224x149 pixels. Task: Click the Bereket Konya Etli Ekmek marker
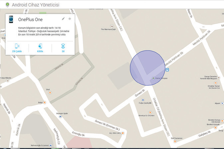(222, 121)
